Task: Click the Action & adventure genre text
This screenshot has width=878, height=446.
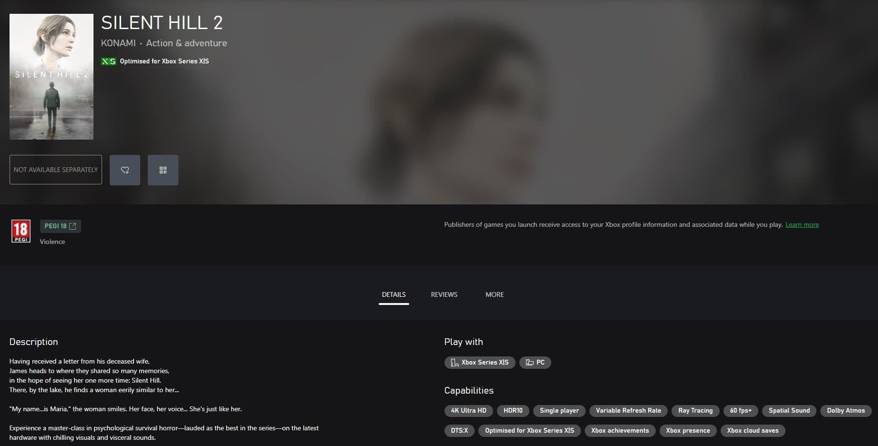Action: tap(186, 43)
